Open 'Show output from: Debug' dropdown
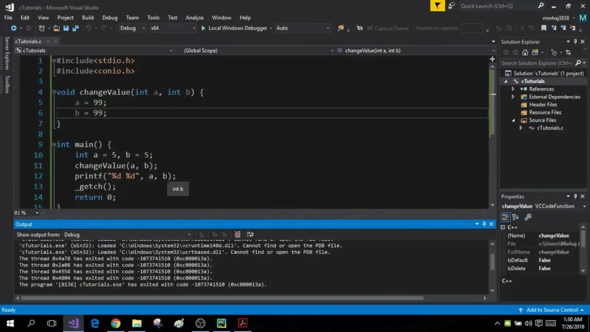 pos(127,235)
